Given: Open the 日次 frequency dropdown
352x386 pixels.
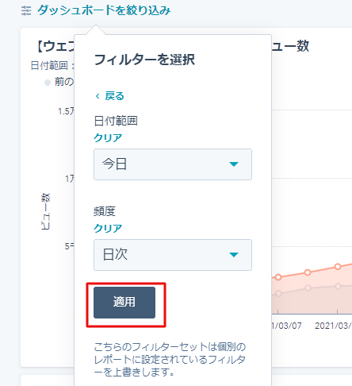Looking at the screenshot, I should pos(173,255).
